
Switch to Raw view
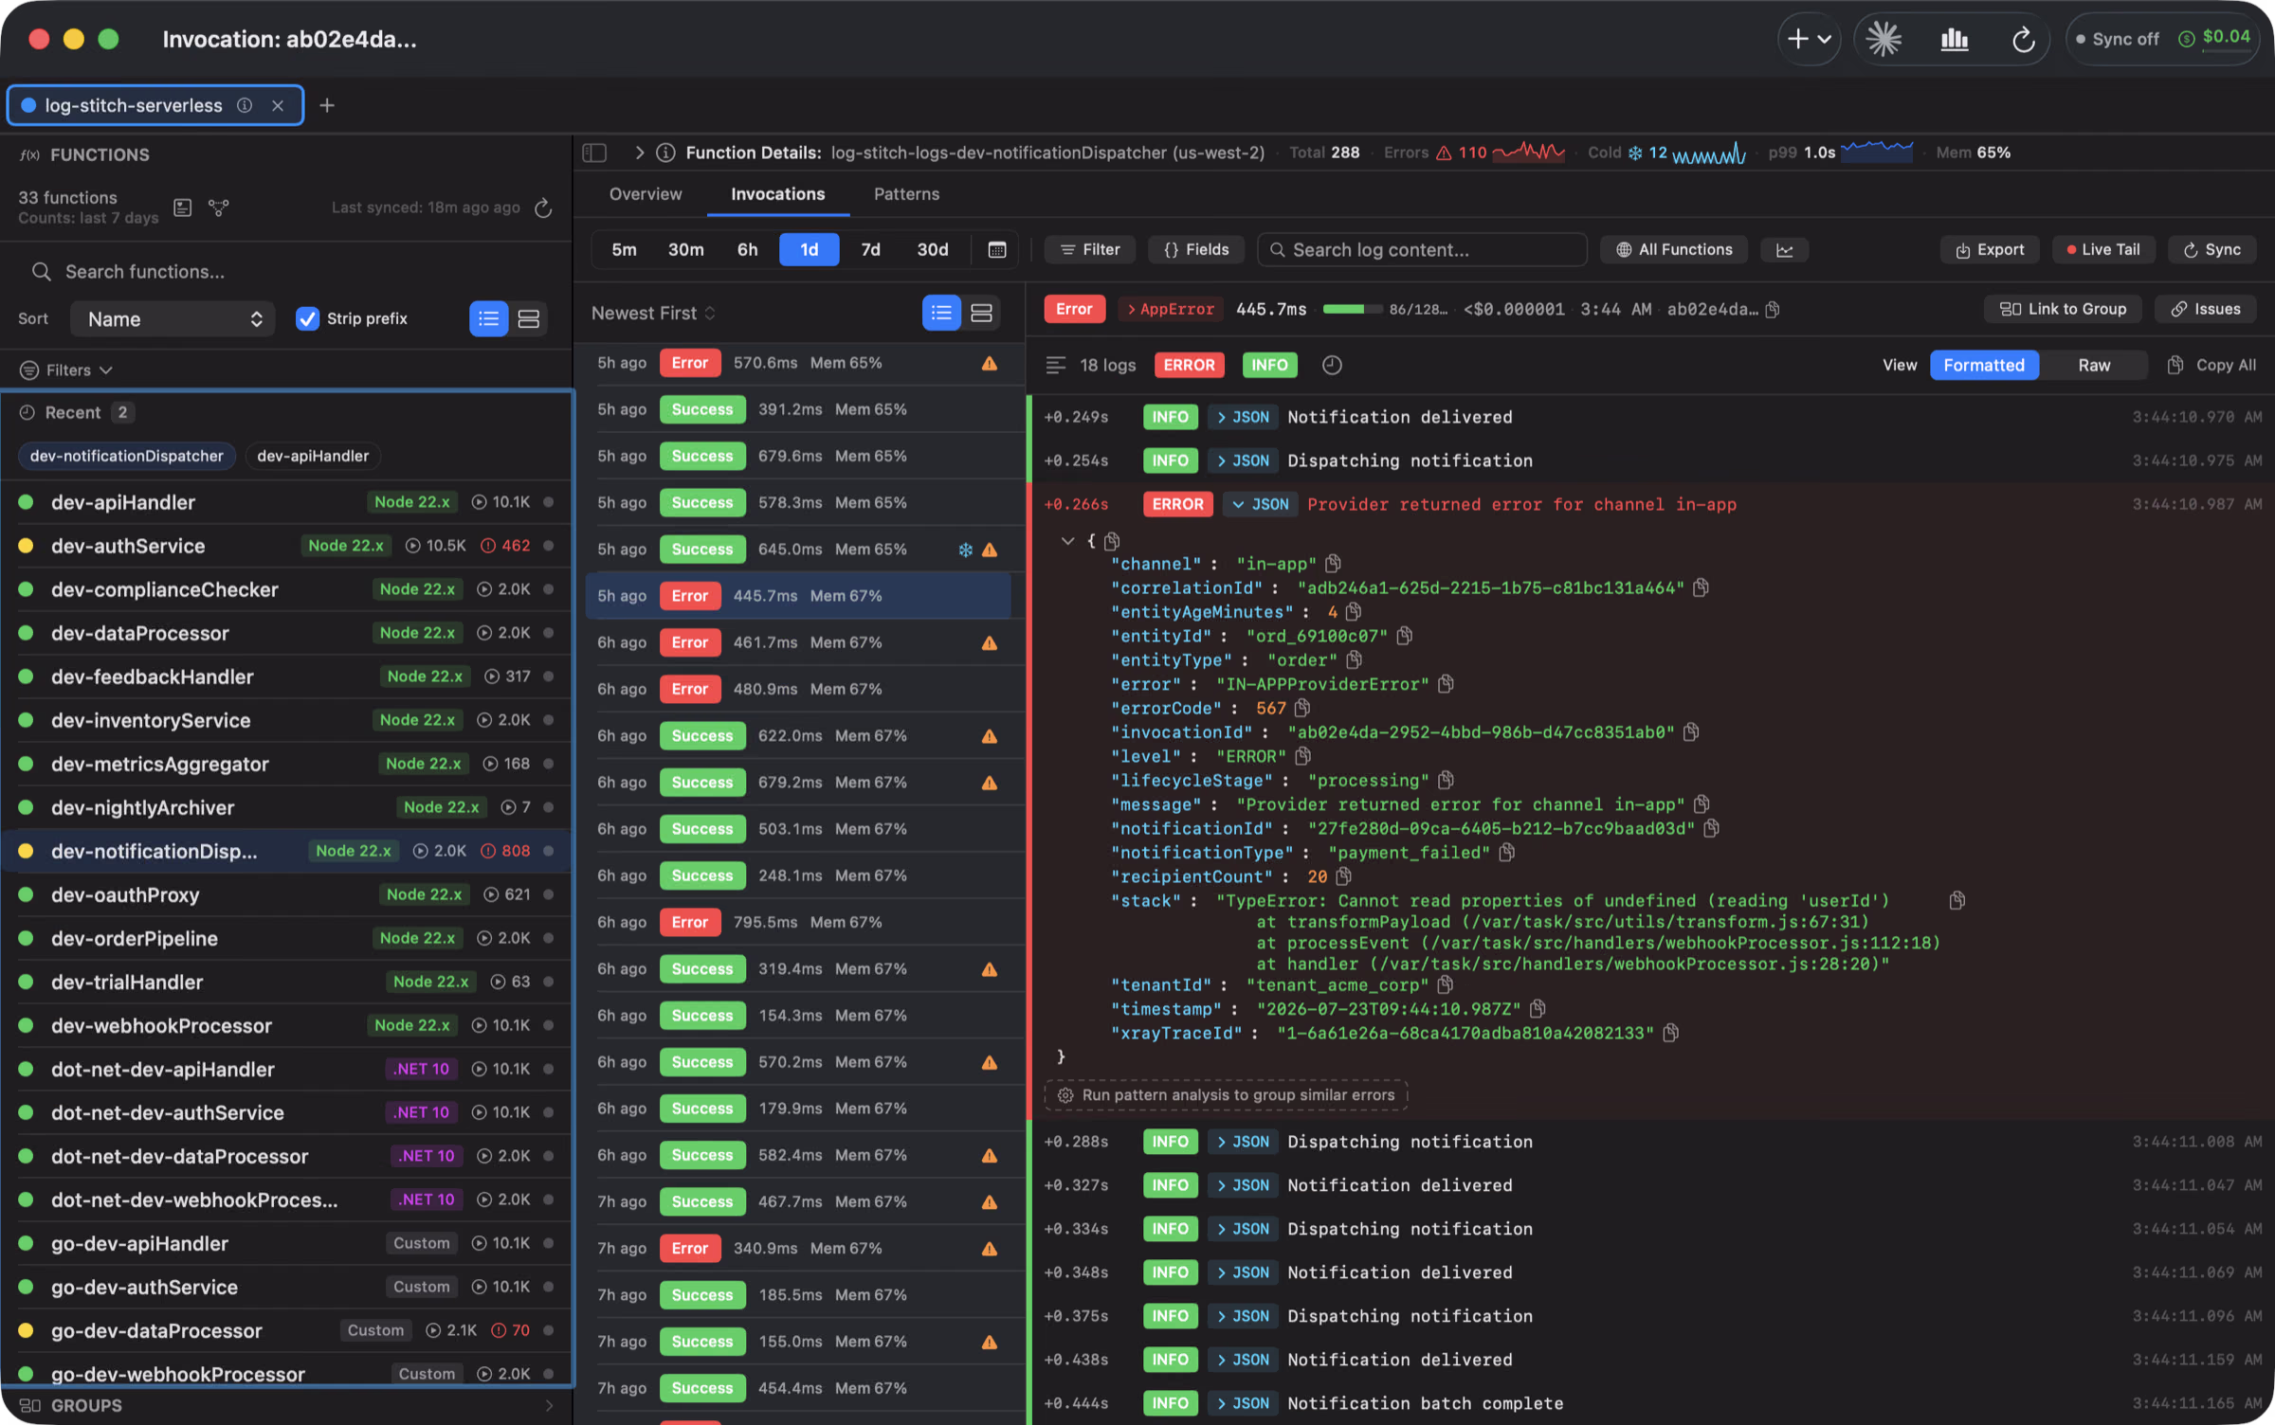pyautogui.click(x=2094, y=365)
